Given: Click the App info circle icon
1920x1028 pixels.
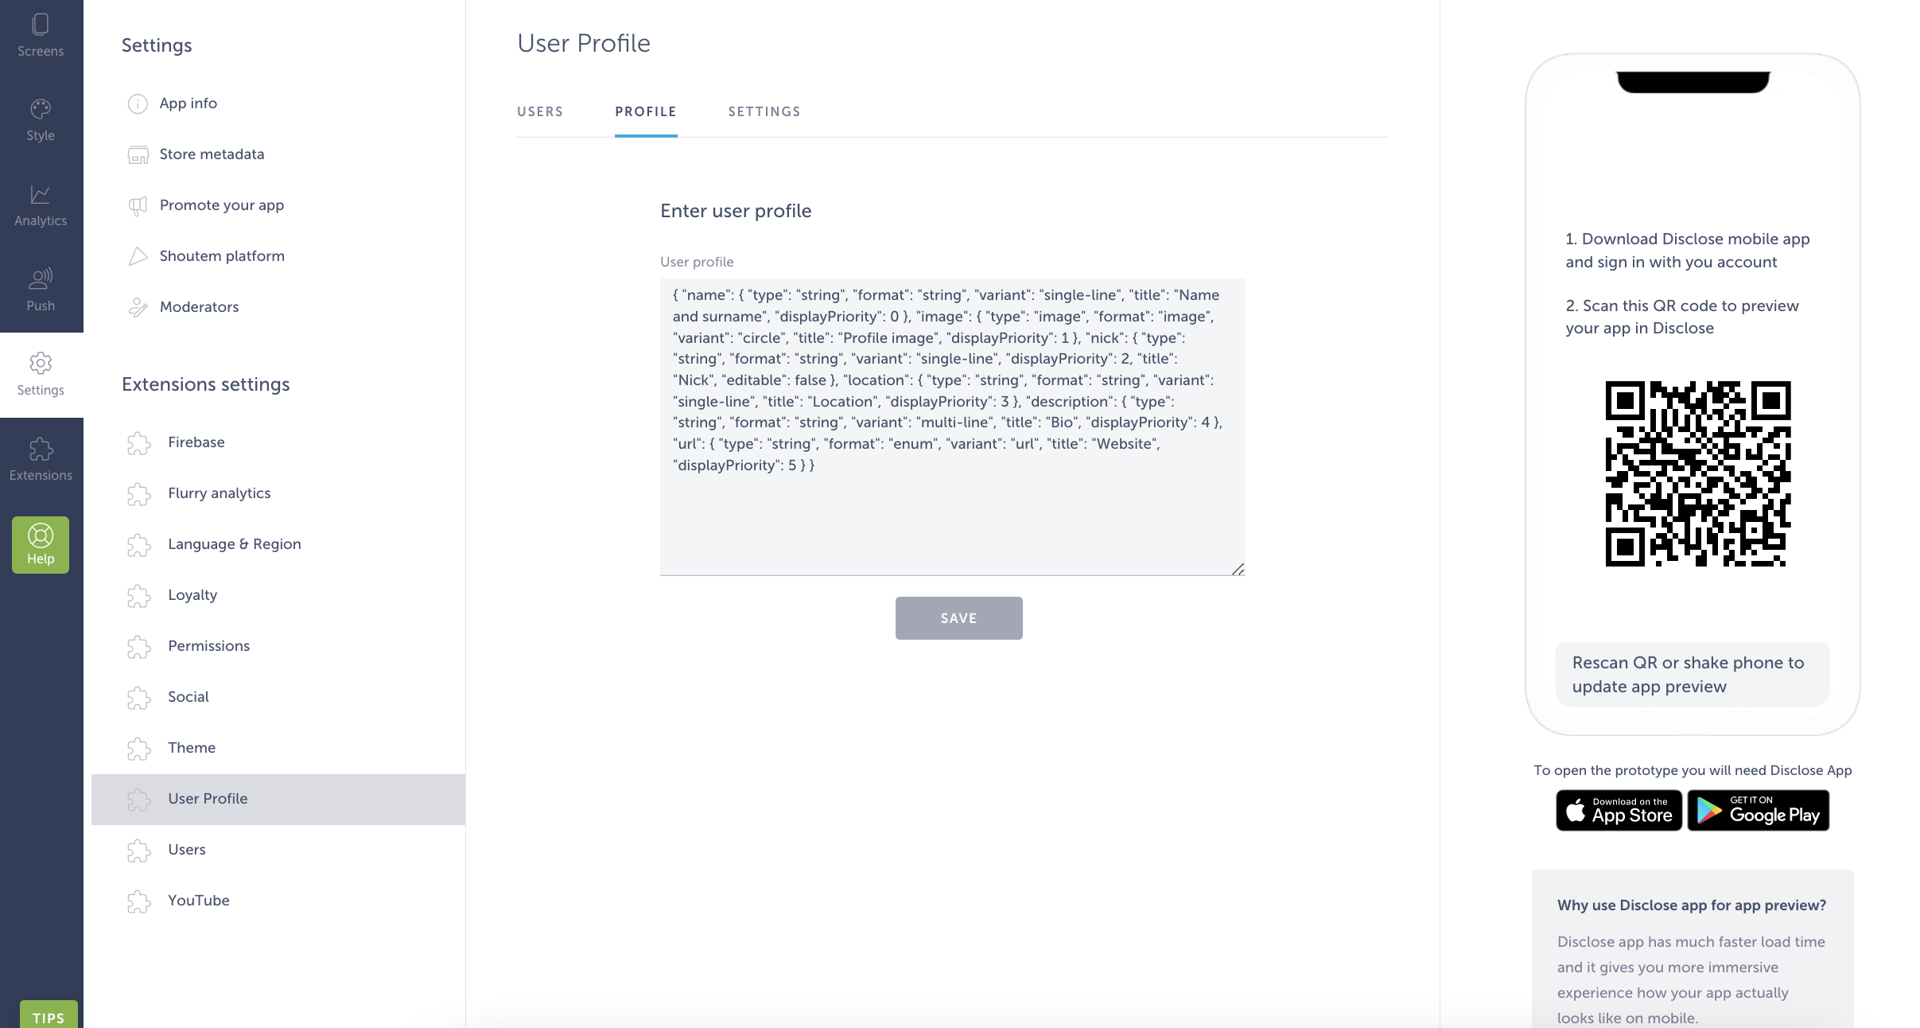Looking at the screenshot, I should pyautogui.click(x=138, y=103).
